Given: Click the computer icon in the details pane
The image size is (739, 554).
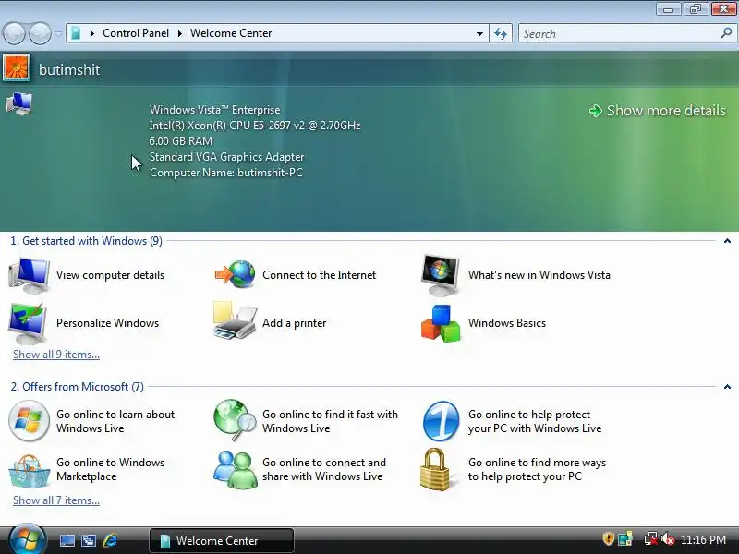Looking at the screenshot, I should [x=18, y=103].
